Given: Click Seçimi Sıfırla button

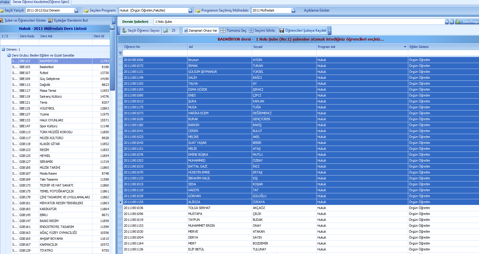Looking at the screenshot, I should [262, 30].
